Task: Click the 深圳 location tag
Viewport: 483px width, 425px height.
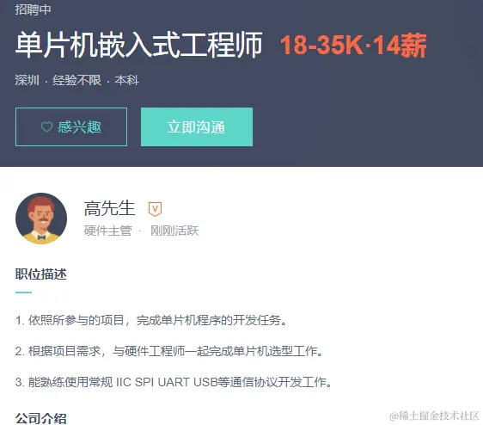Action: pyautogui.click(x=28, y=80)
